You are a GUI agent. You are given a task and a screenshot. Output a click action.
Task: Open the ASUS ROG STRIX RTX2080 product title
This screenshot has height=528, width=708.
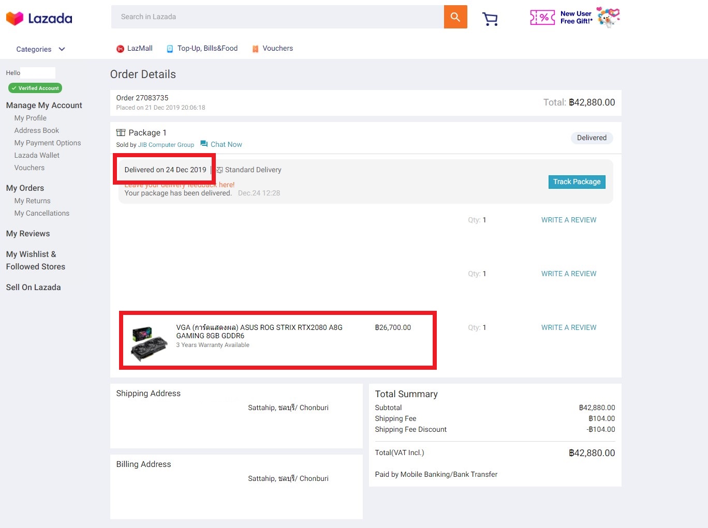[259, 331]
